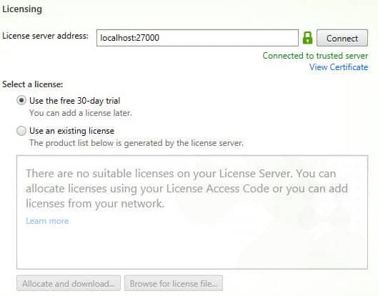Click the 'no suitable licenses' message text
This screenshot has height=296, width=378.
(x=186, y=189)
